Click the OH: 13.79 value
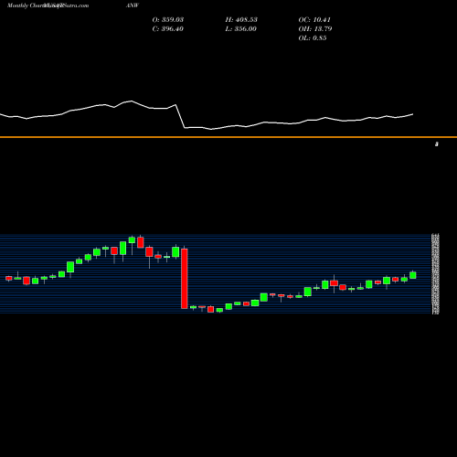The width and height of the screenshot is (457, 457). (315, 29)
